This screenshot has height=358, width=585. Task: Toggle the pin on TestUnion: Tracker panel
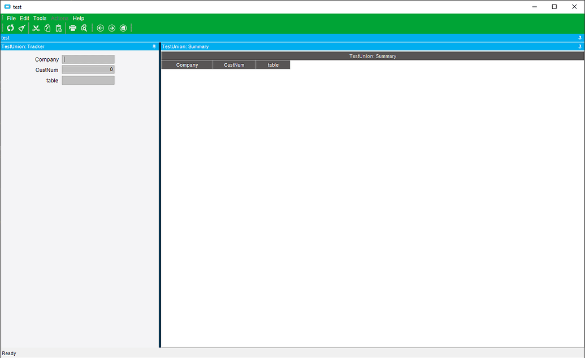(154, 46)
